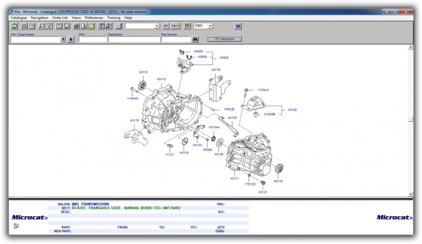The width and height of the screenshot is (422, 244).
Task: Select part callout 43175
Action: pos(135,120)
